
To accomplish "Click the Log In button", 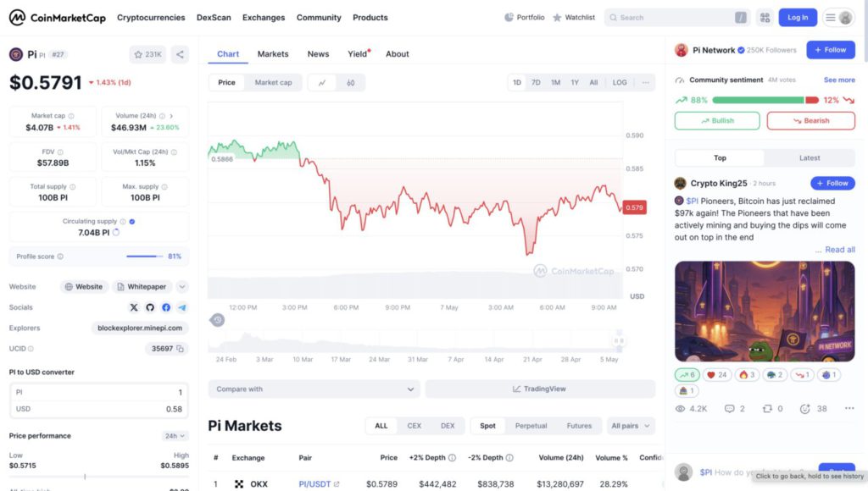I will (798, 17).
